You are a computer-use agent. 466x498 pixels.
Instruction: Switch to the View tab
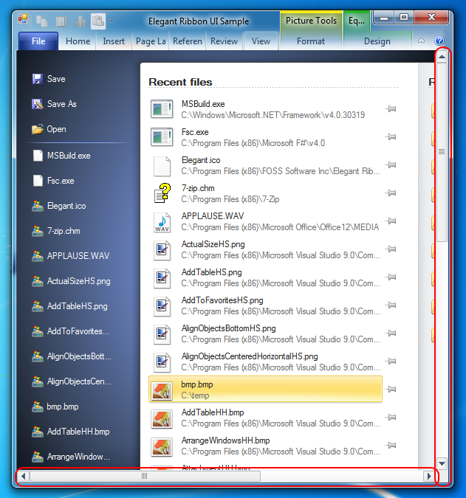[x=261, y=41]
